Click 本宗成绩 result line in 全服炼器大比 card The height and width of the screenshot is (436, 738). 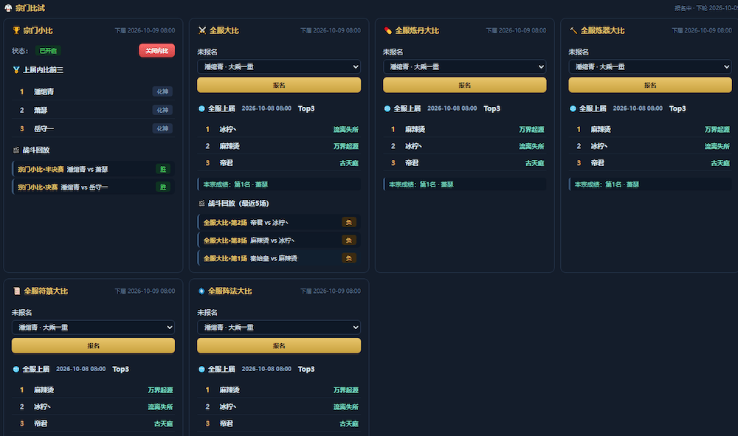click(650, 184)
